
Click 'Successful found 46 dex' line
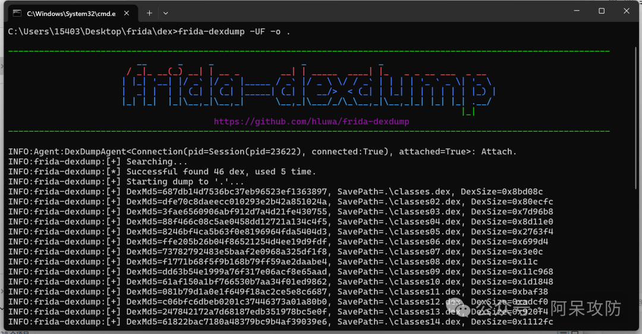162,171
